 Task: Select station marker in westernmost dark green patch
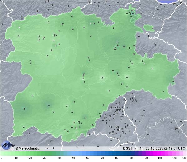pyautogui.click(x=25, y=109)
